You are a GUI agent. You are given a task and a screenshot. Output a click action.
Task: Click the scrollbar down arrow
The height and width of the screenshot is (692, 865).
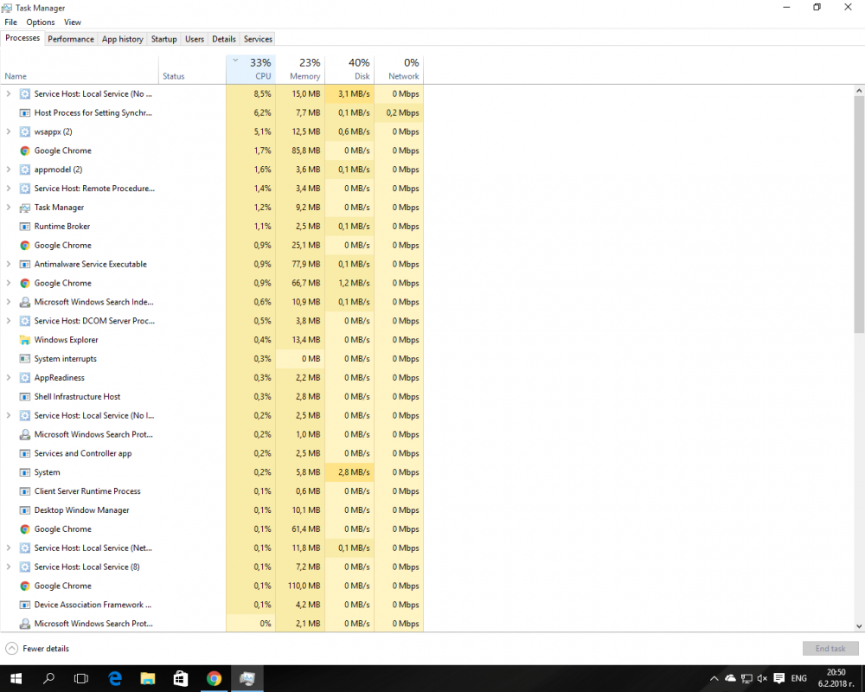tap(859, 626)
